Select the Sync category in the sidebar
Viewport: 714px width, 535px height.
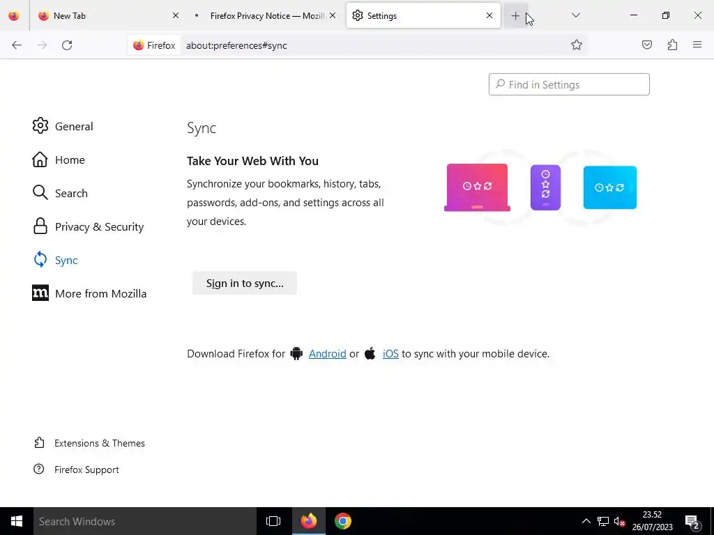coord(56,260)
